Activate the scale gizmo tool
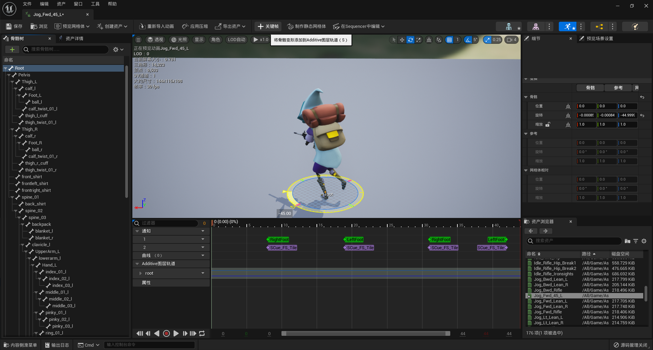Image resolution: width=653 pixels, height=350 pixels. (x=418, y=40)
